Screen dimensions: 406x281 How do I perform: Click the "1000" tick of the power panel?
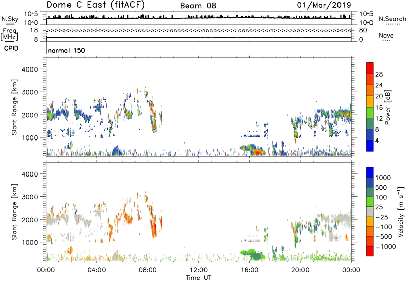30,137
